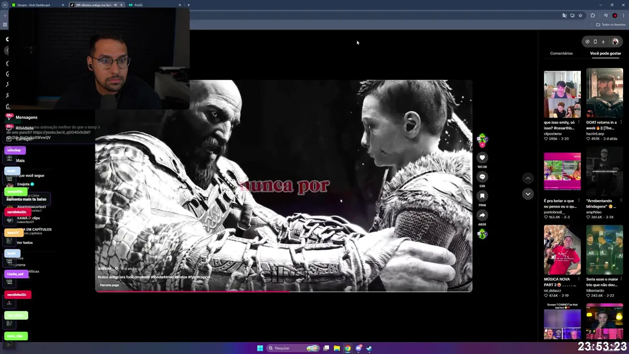This screenshot has width=629, height=354.
Task: Like the Kratos video with the heart icon
Action: click(482, 157)
